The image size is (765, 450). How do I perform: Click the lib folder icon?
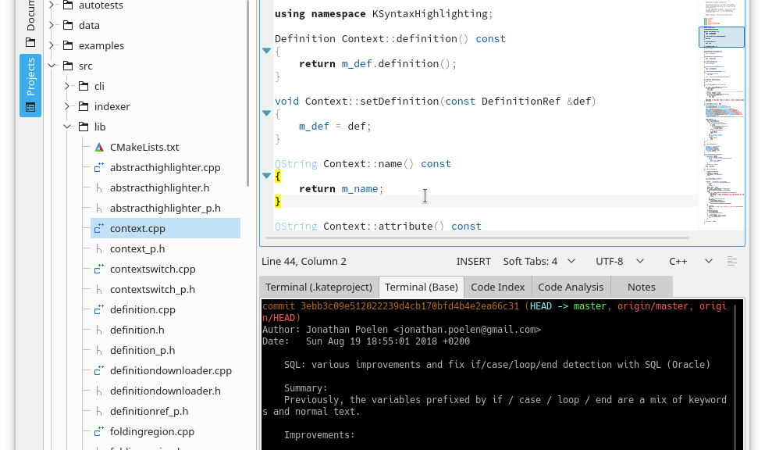[84, 127]
